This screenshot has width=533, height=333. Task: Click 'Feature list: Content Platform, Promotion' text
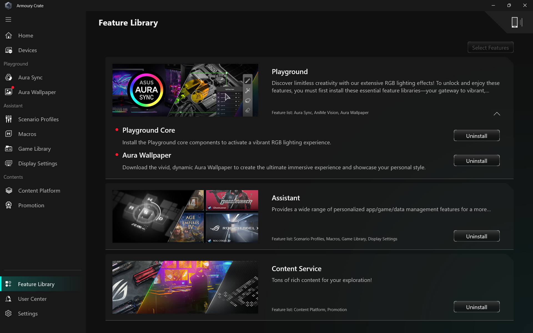pyautogui.click(x=309, y=310)
